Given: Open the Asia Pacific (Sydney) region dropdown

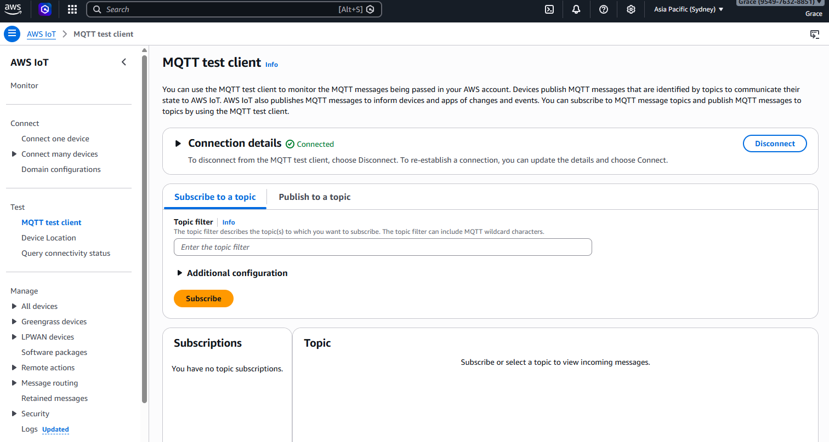Looking at the screenshot, I should (689, 9).
